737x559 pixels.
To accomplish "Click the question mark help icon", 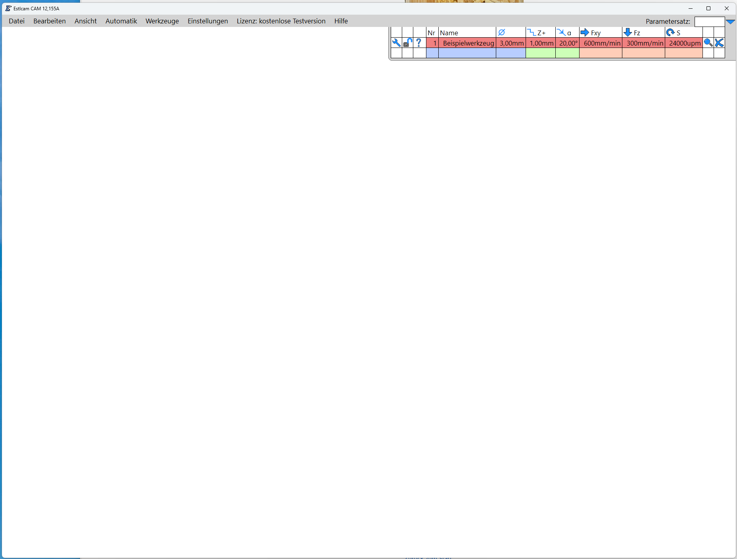I will pos(419,43).
